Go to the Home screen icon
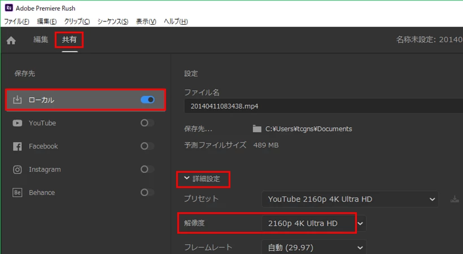The image size is (463, 254). pos(11,41)
